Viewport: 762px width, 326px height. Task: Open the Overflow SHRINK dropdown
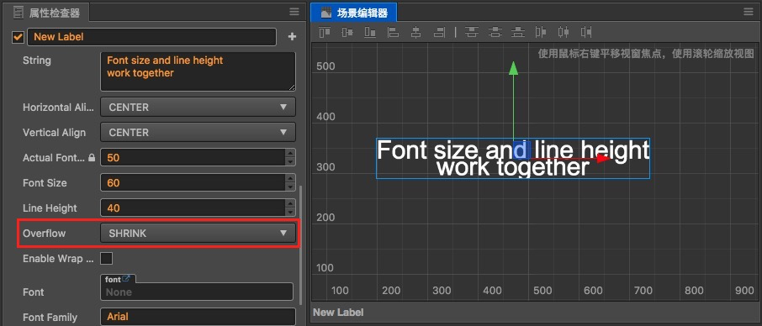pos(198,233)
